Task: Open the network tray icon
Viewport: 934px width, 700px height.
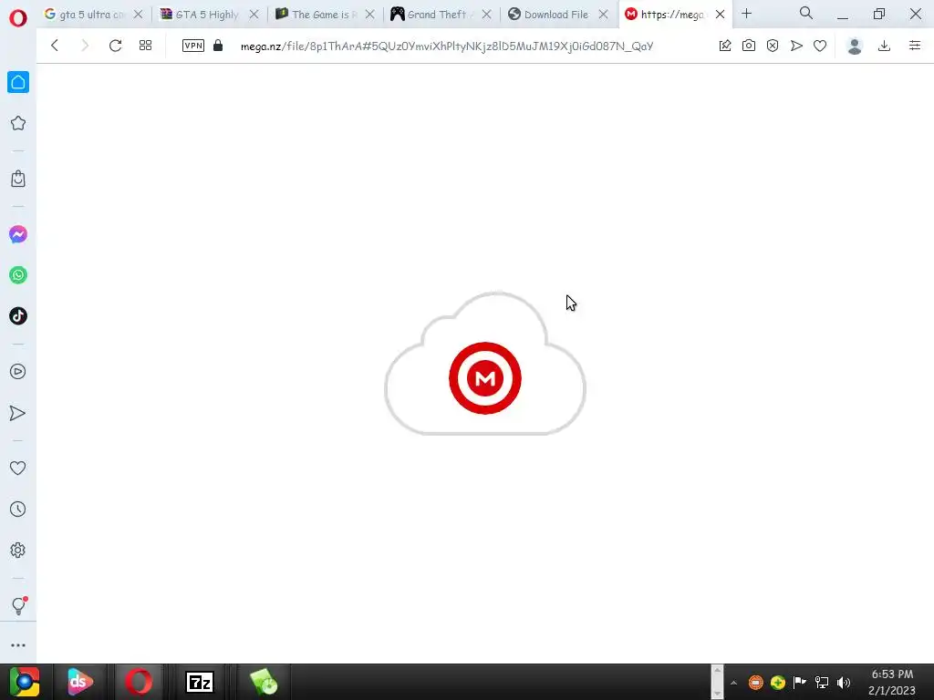Action: pyautogui.click(x=822, y=683)
